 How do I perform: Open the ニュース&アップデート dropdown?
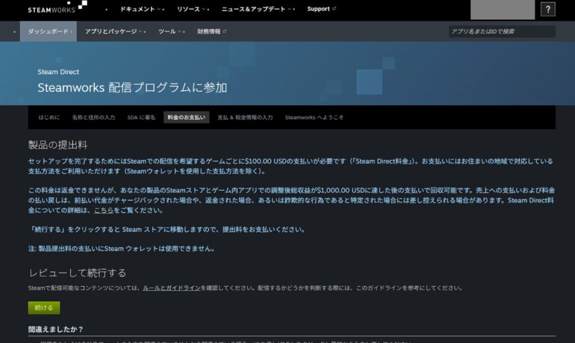point(257,9)
